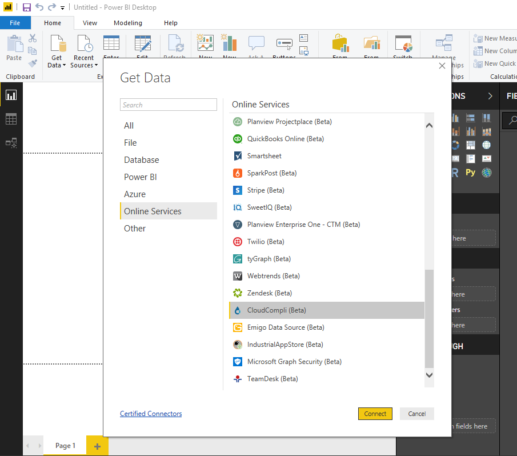This screenshot has width=517, height=456.
Task: Close the Get Data dialog
Action: [442, 66]
